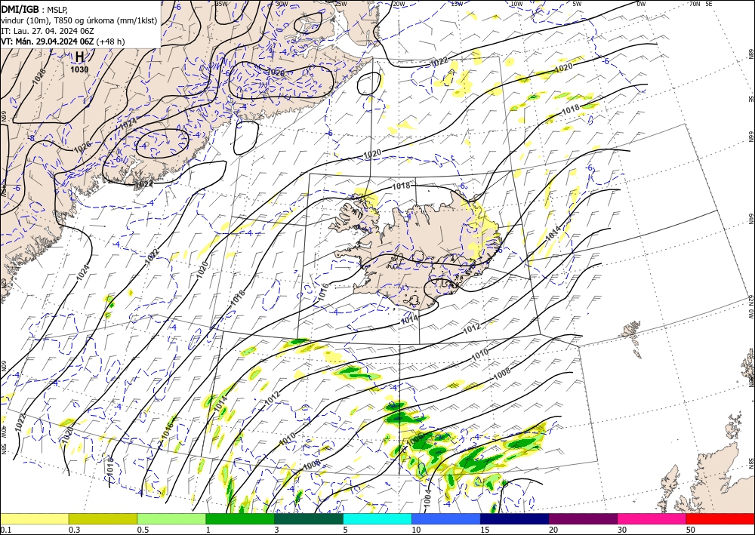Image resolution: width=755 pixels, height=535 pixels.
Task: Click the olive 0.3–0.5 mm legend swatch
Action: (103, 518)
